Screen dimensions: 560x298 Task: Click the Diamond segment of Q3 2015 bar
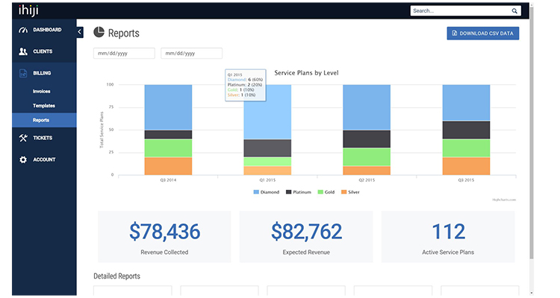click(x=466, y=103)
